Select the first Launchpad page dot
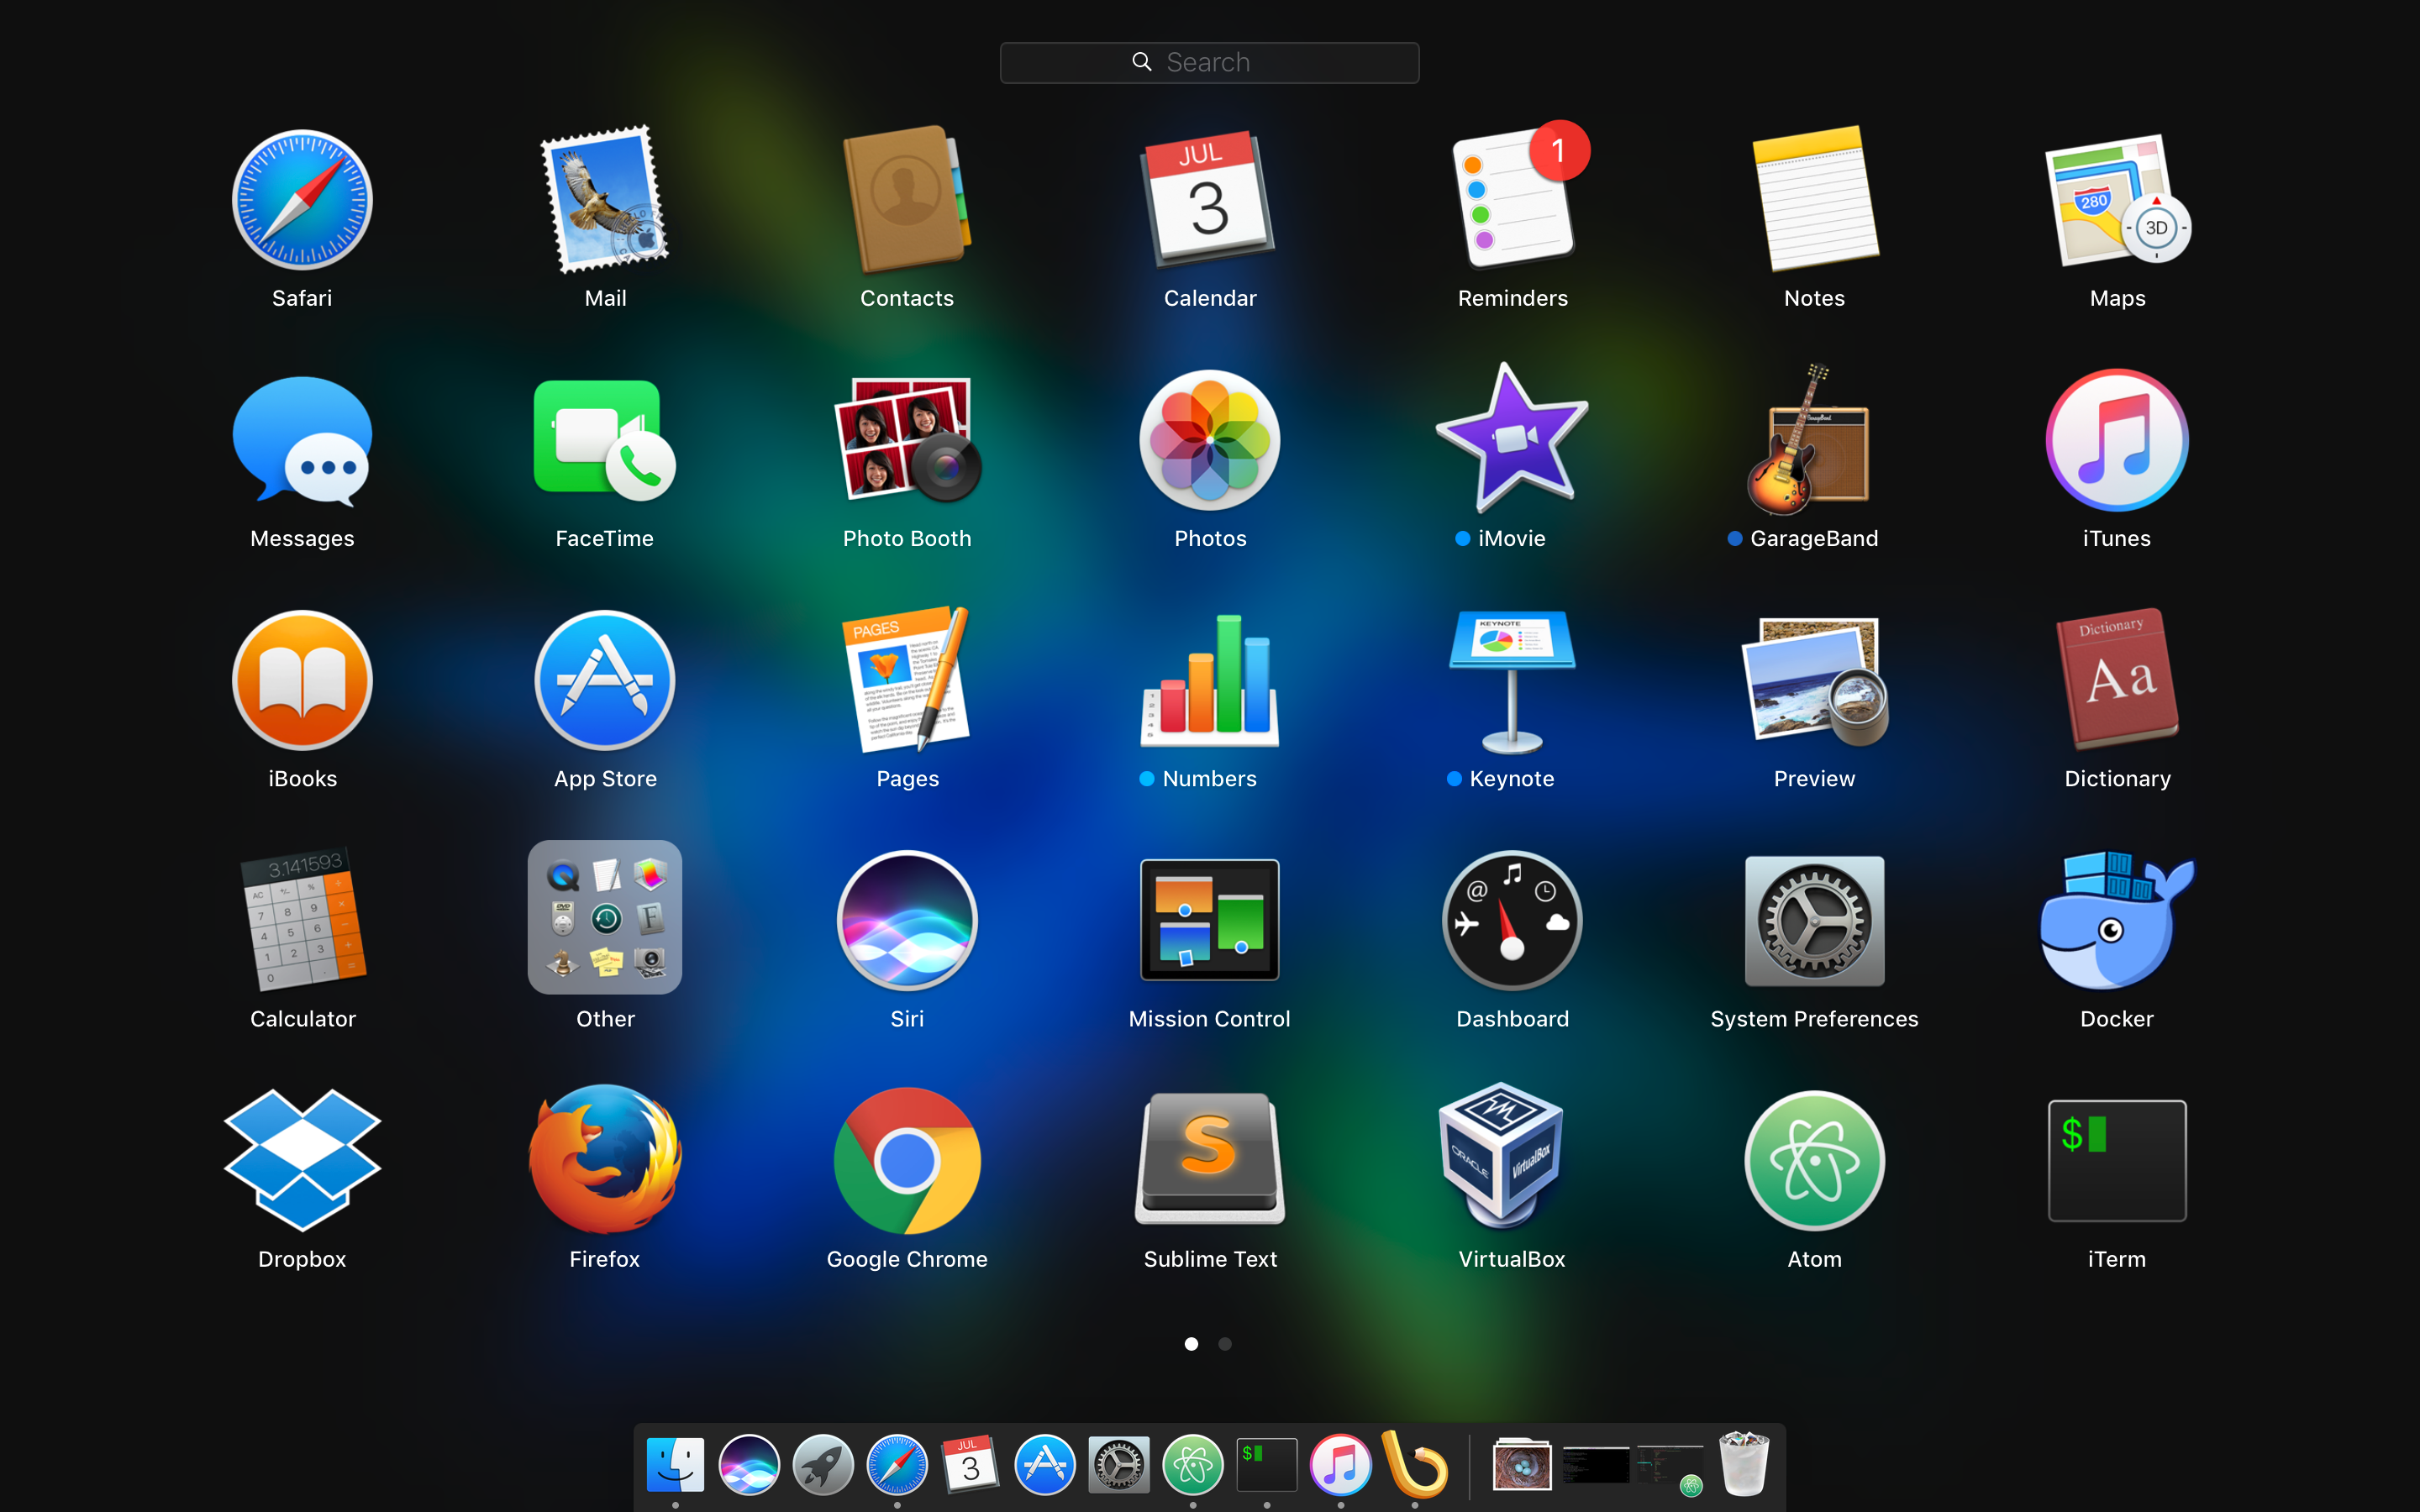The width and height of the screenshot is (2420, 1512). [1191, 1344]
